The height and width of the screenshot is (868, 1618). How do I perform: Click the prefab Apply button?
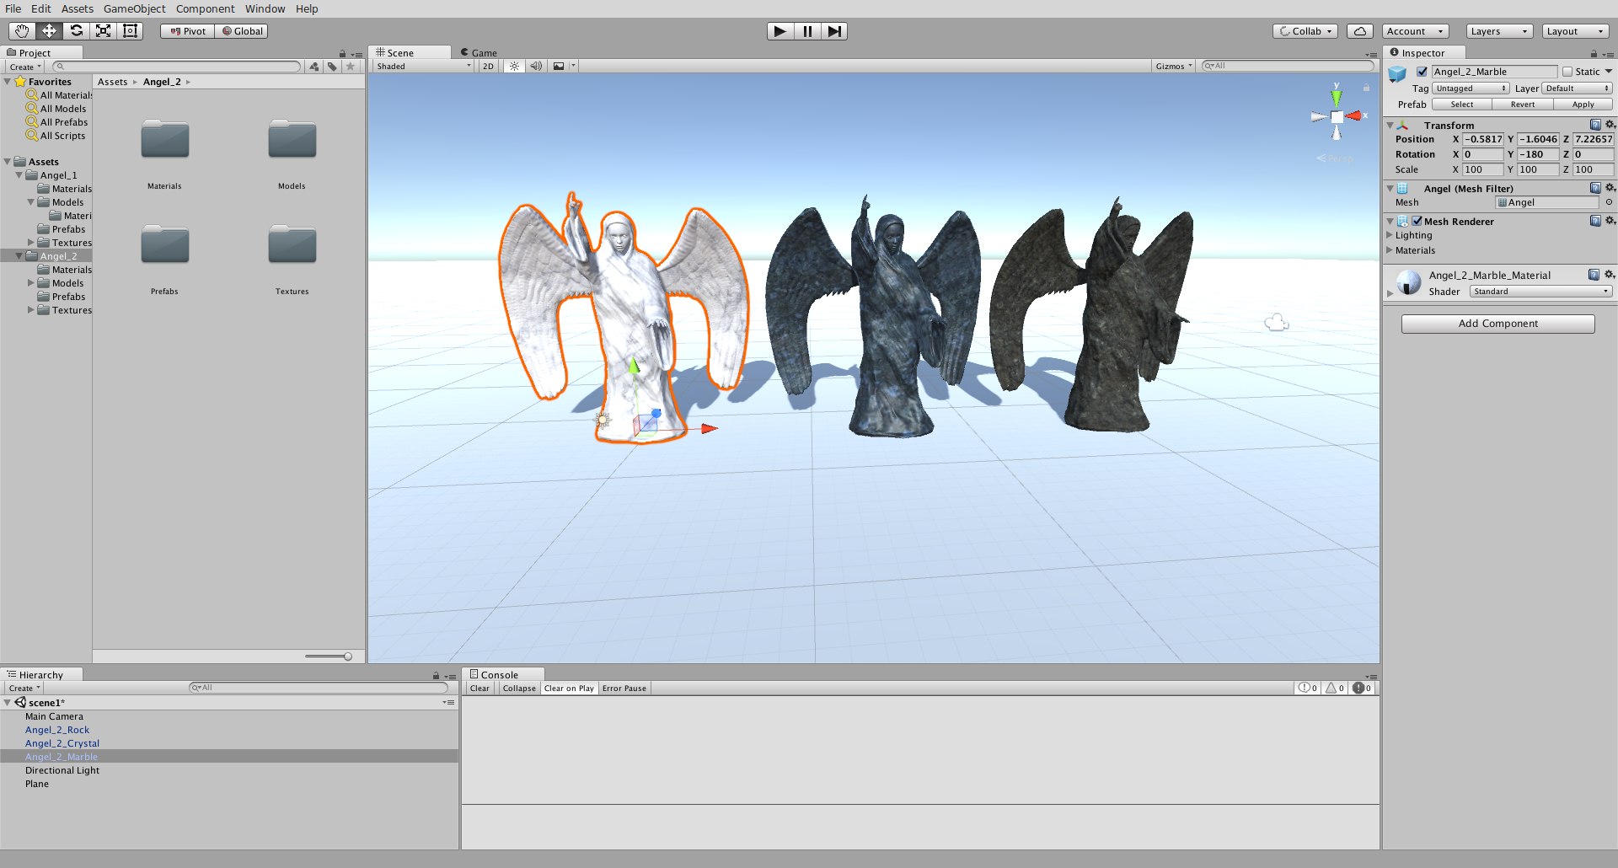tap(1583, 104)
